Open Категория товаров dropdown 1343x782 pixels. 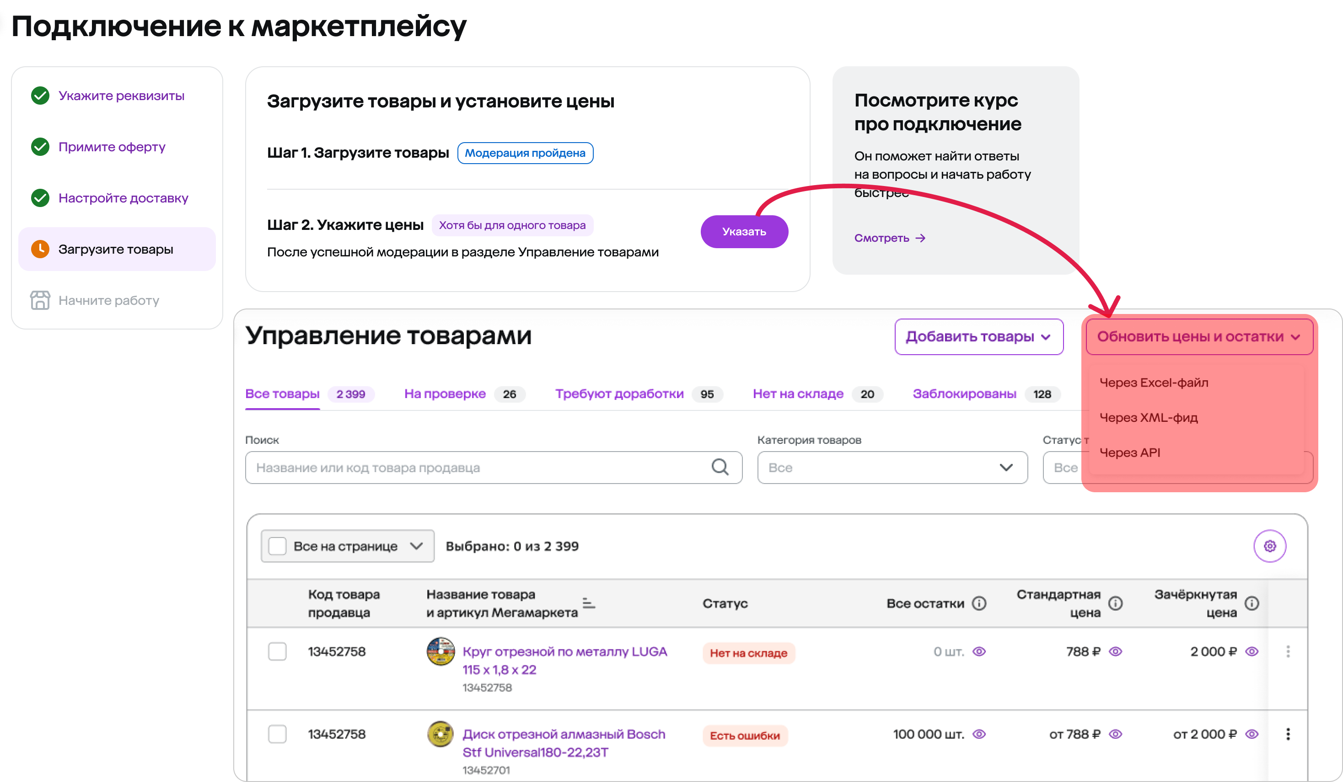(892, 468)
